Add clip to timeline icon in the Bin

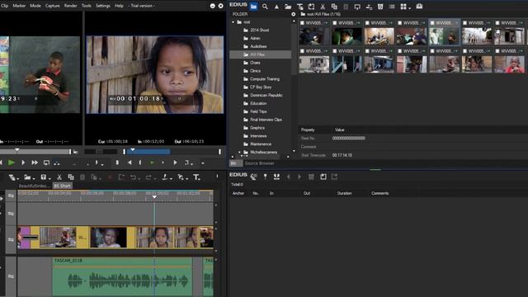coord(369,7)
